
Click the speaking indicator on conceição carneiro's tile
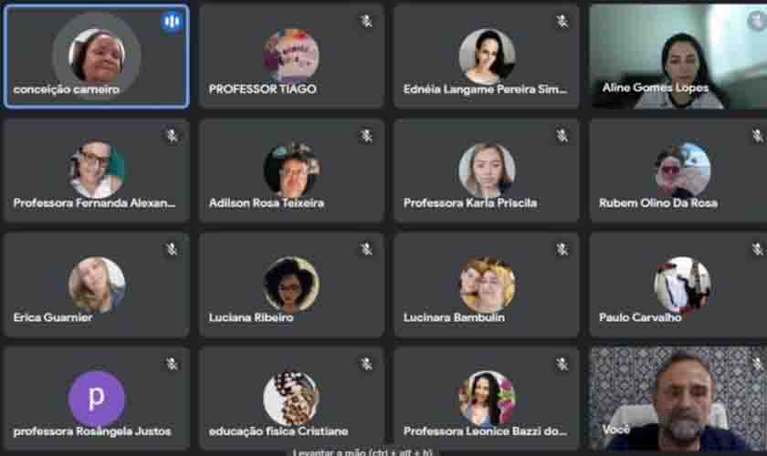coord(172,21)
